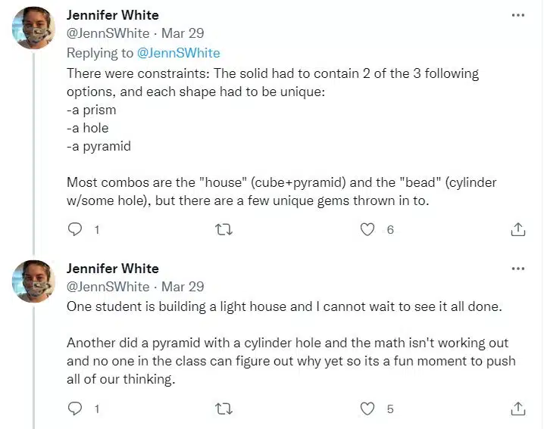
Task: View profile photo on second tweet
Action: (x=33, y=281)
